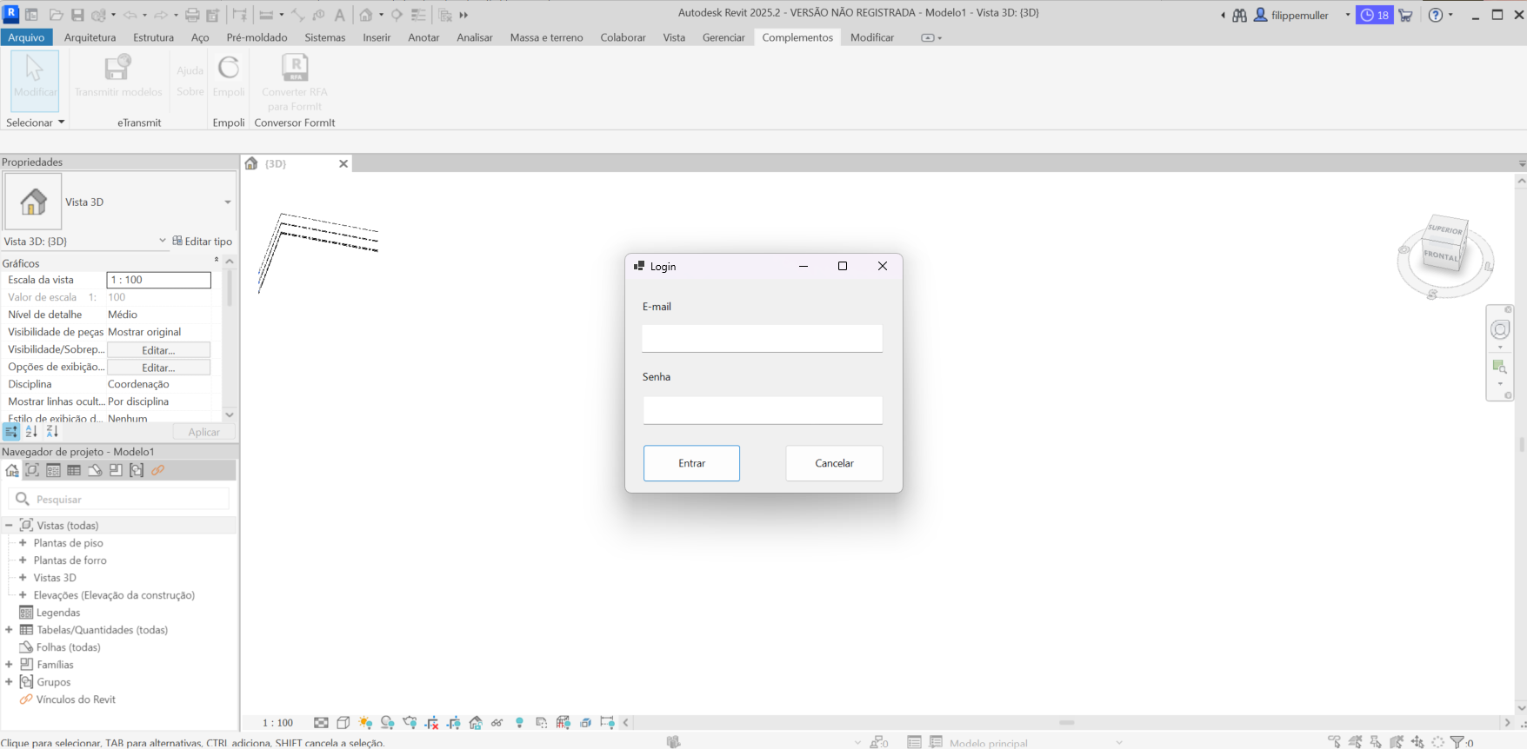Click the Open file icon in quick access toolbar

[x=56, y=15]
